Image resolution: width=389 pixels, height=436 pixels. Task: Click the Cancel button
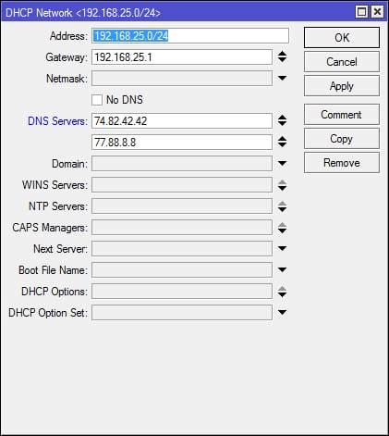[342, 62]
